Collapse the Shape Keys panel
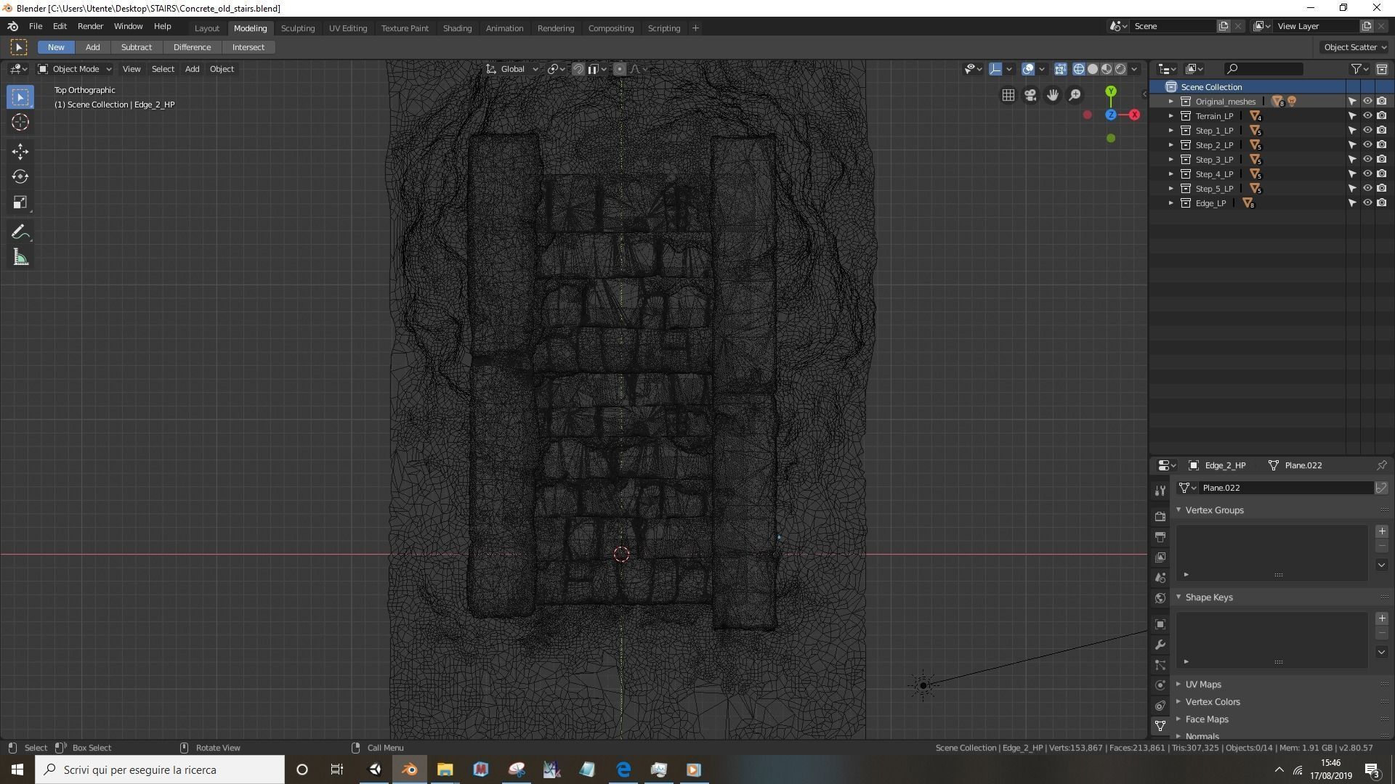The image size is (1395, 784). (1178, 597)
